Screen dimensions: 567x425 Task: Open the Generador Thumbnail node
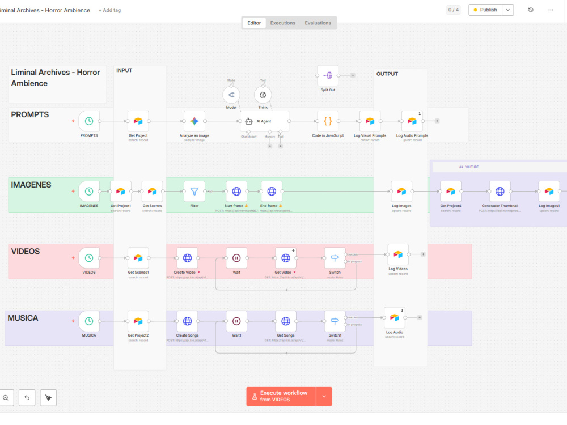(500, 191)
